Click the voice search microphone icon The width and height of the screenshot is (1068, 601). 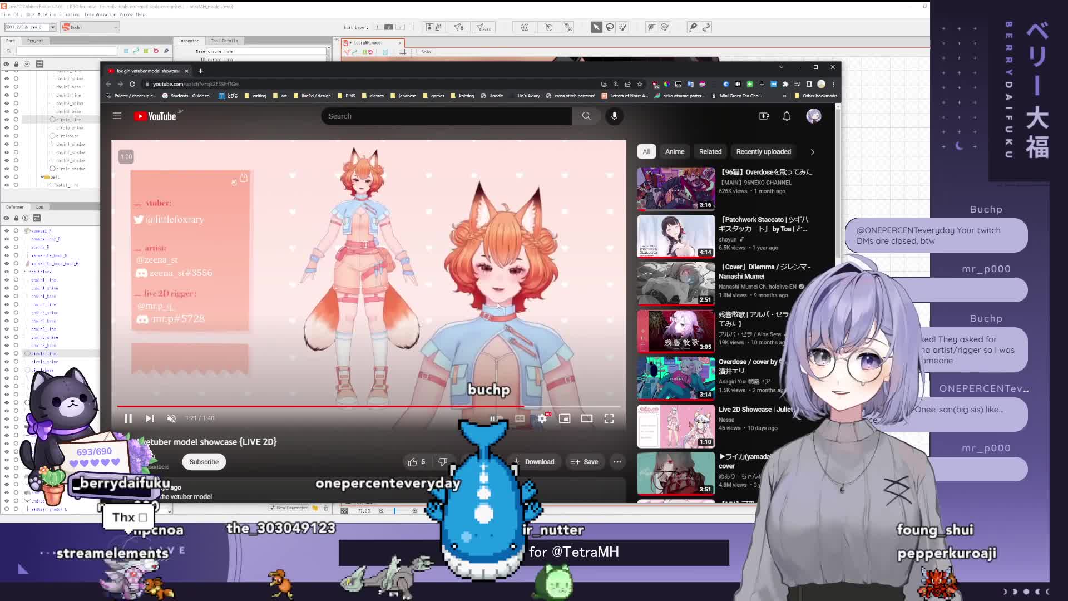[x=615, y=116]
